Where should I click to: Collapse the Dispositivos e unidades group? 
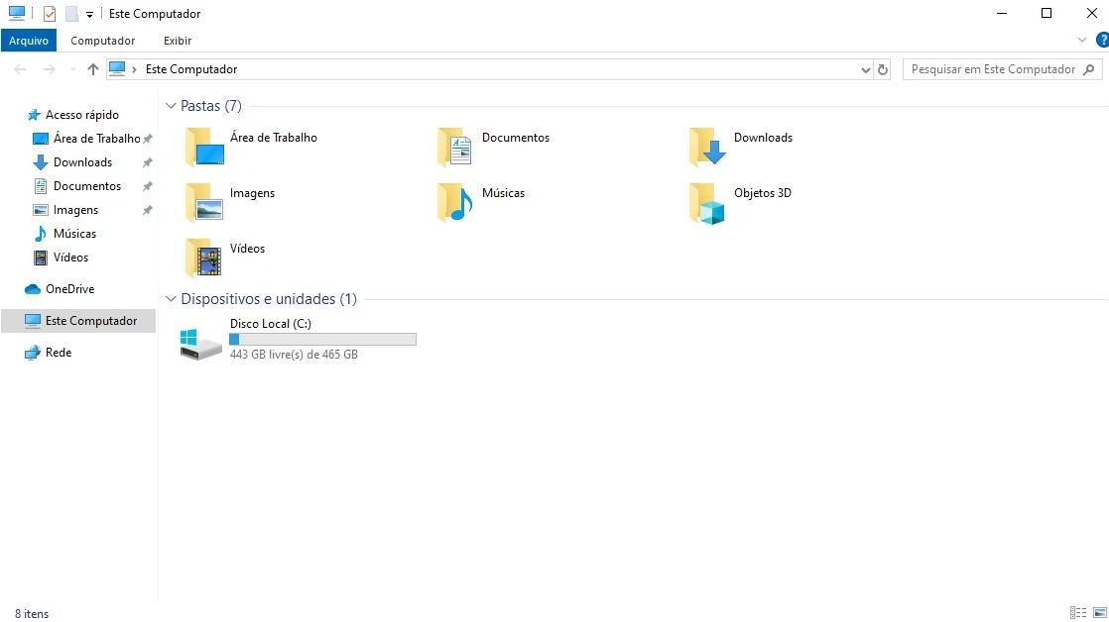tap(171, 299)
